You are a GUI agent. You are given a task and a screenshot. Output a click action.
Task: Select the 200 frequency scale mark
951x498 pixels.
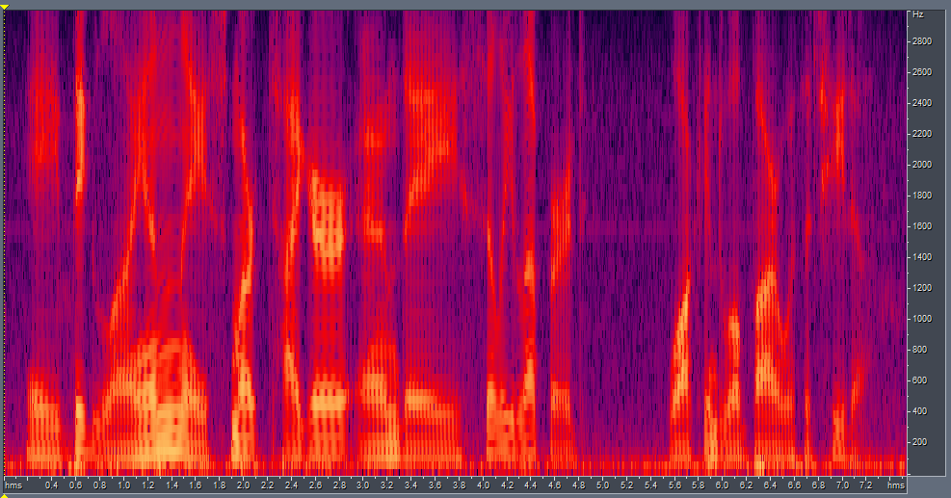pyautogui.click(x=921, y=442)
